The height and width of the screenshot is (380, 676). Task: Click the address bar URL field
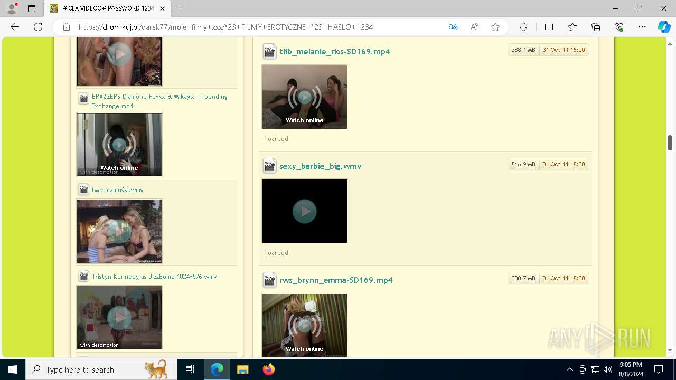[259, 27]
